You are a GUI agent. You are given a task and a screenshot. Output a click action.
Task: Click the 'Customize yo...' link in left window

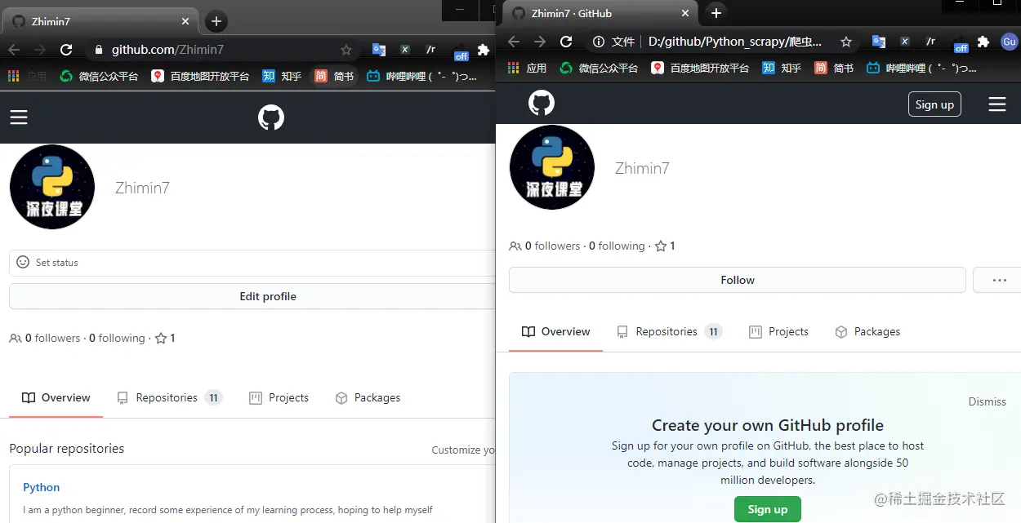pos(463,450)
